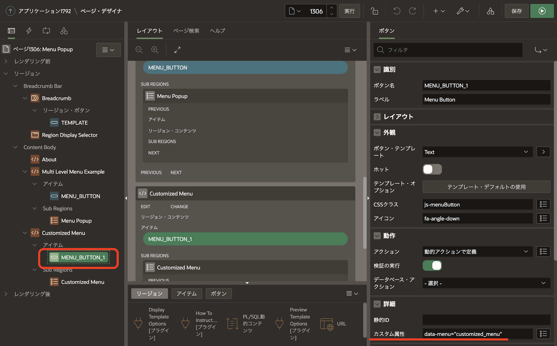
Task: Expand the レイアウト property section
Action: 377,117
